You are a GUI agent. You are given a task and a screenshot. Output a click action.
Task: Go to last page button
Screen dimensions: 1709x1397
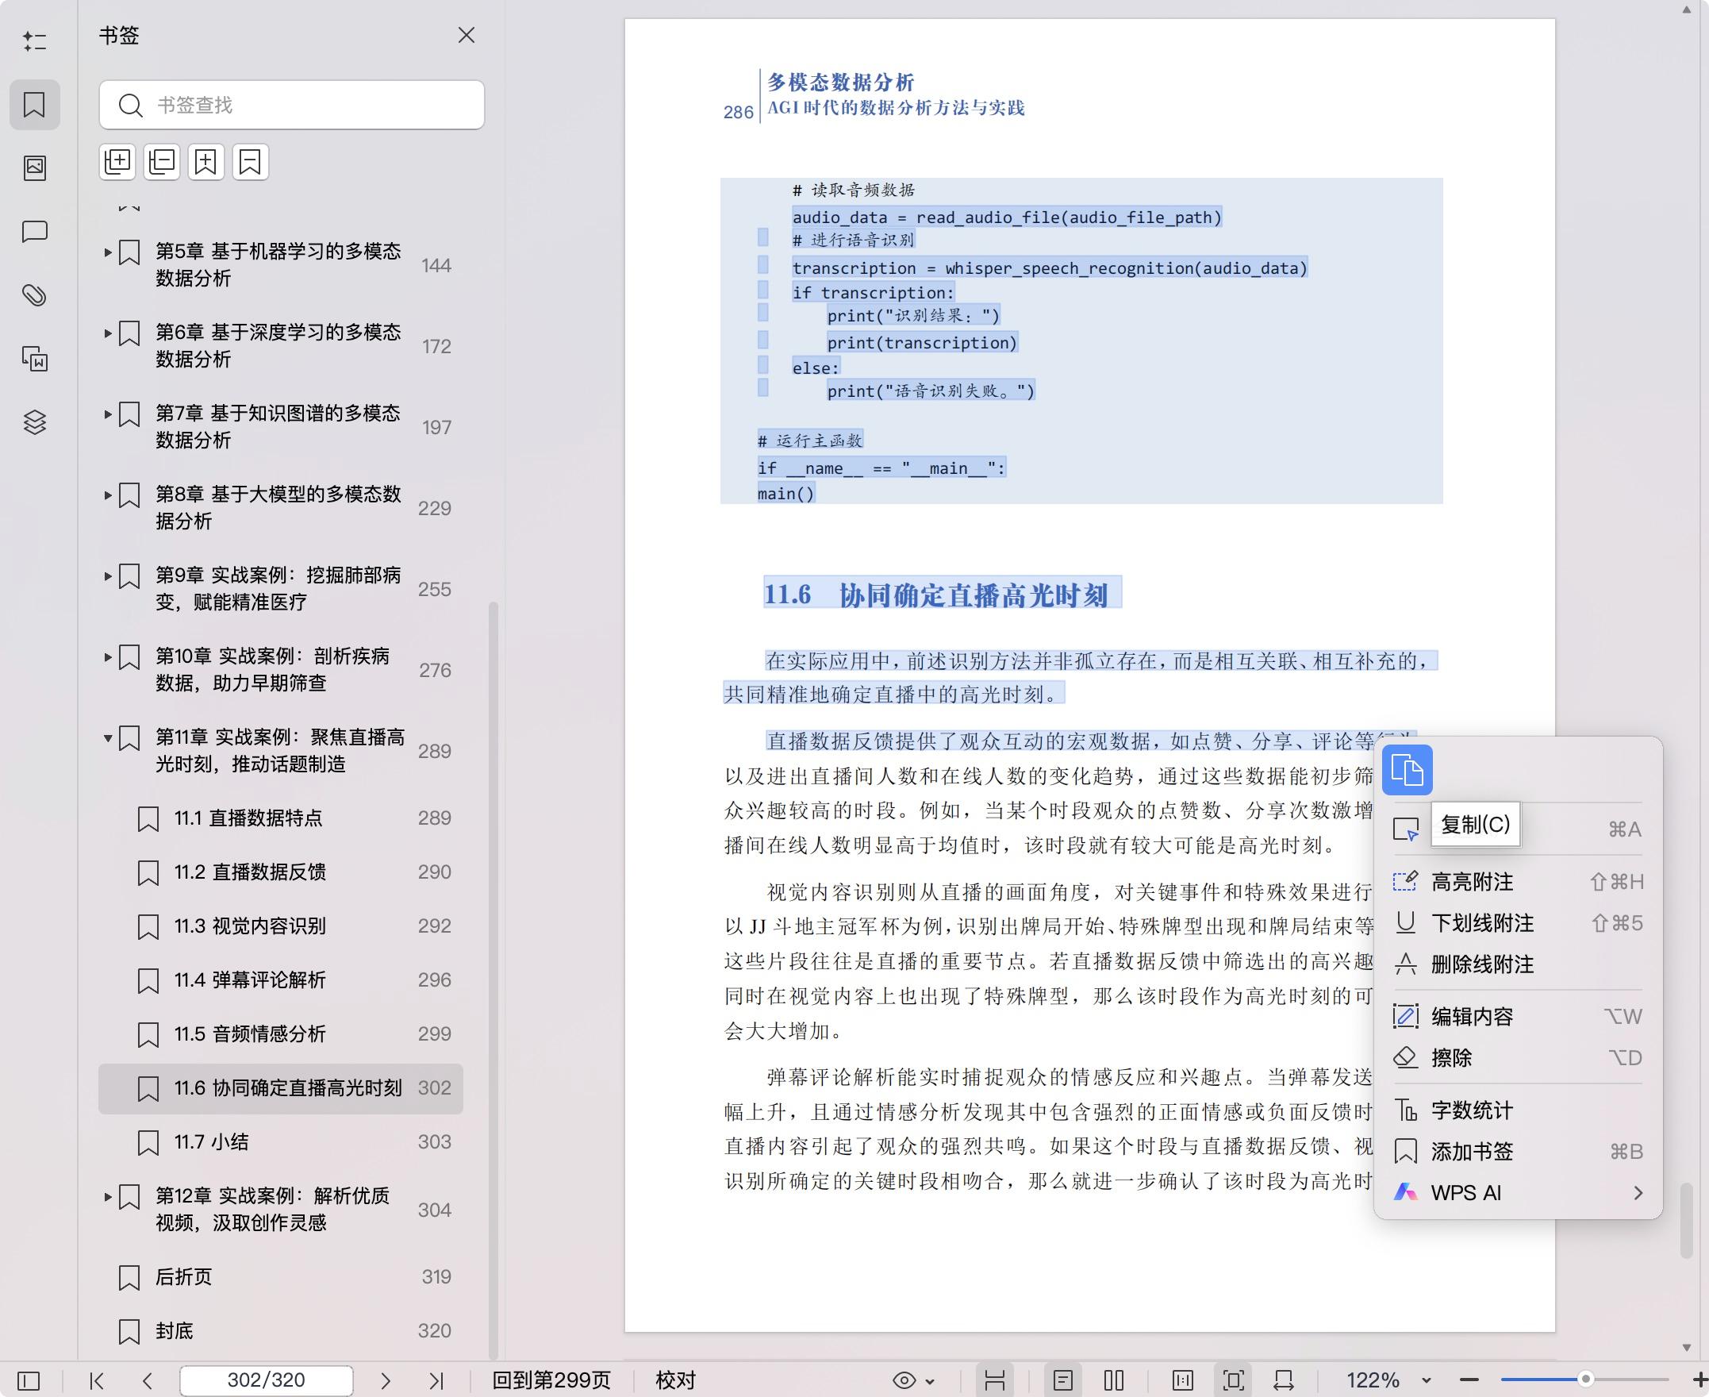(x=436, y=1381)
